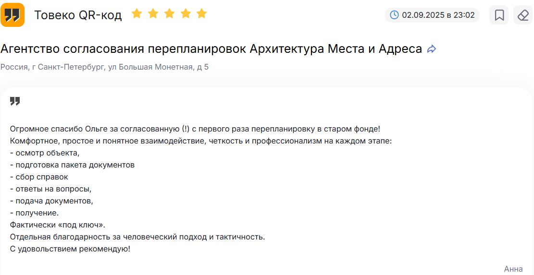Click the date badge 02.09.2025 в 23:02
The image size is (534, 275).
click(432, 15)
